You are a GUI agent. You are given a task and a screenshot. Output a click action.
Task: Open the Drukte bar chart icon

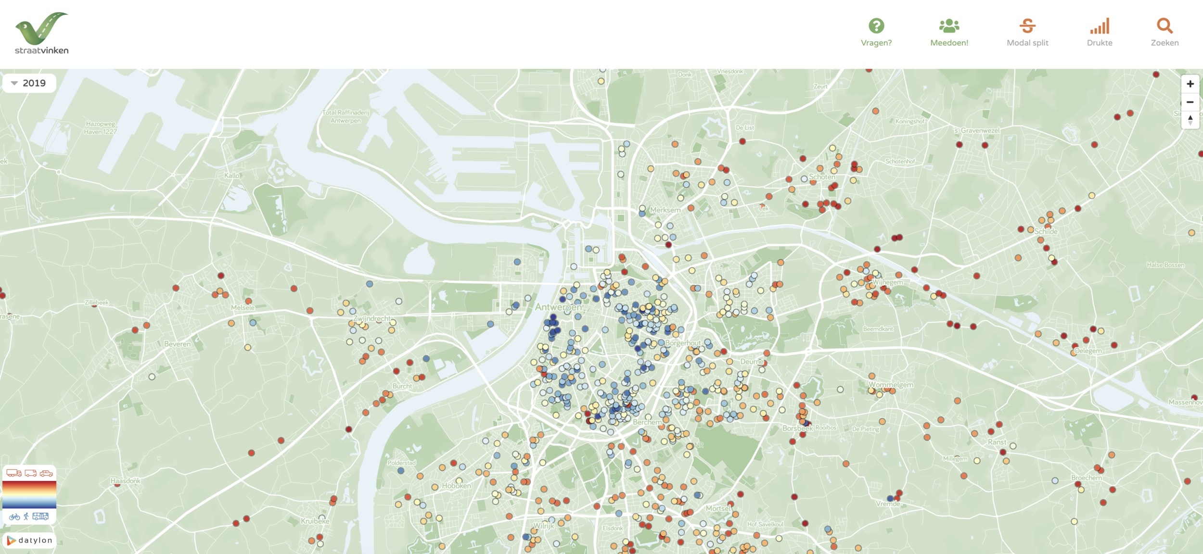(x=1100, y=26)
